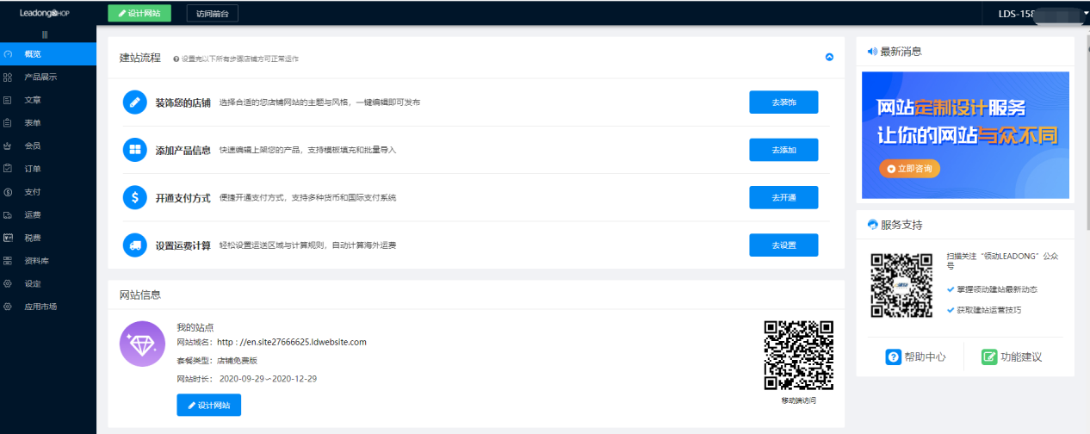Click the 去装饰 button
Image resolution: width=1090 pixels, height=434 pixels.
pyautogui.click(x=783, y=102)
